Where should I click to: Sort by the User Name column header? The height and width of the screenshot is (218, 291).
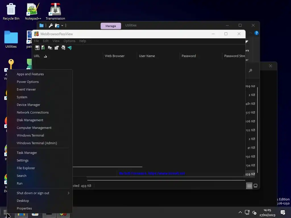pos(159,56)
